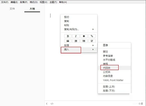
Task: Toggle source code mode icon
Action: click(x=52, y=104)
